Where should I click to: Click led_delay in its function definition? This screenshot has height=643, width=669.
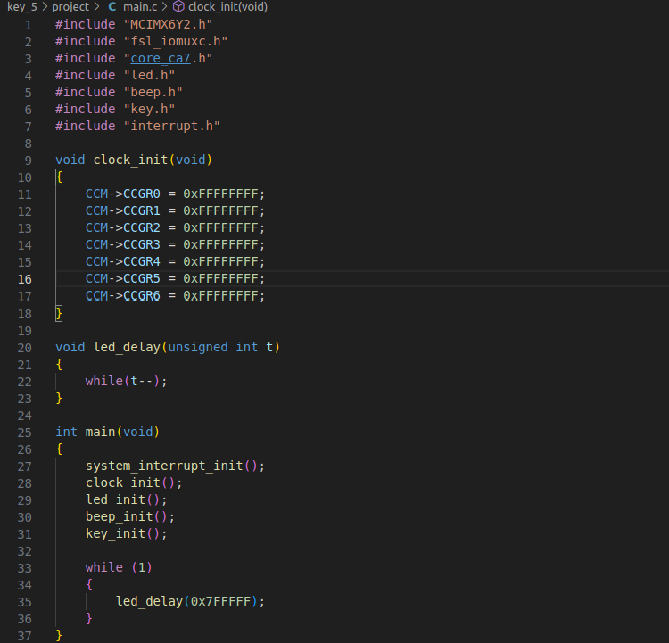pyautogui.click(x=127, y=347)
